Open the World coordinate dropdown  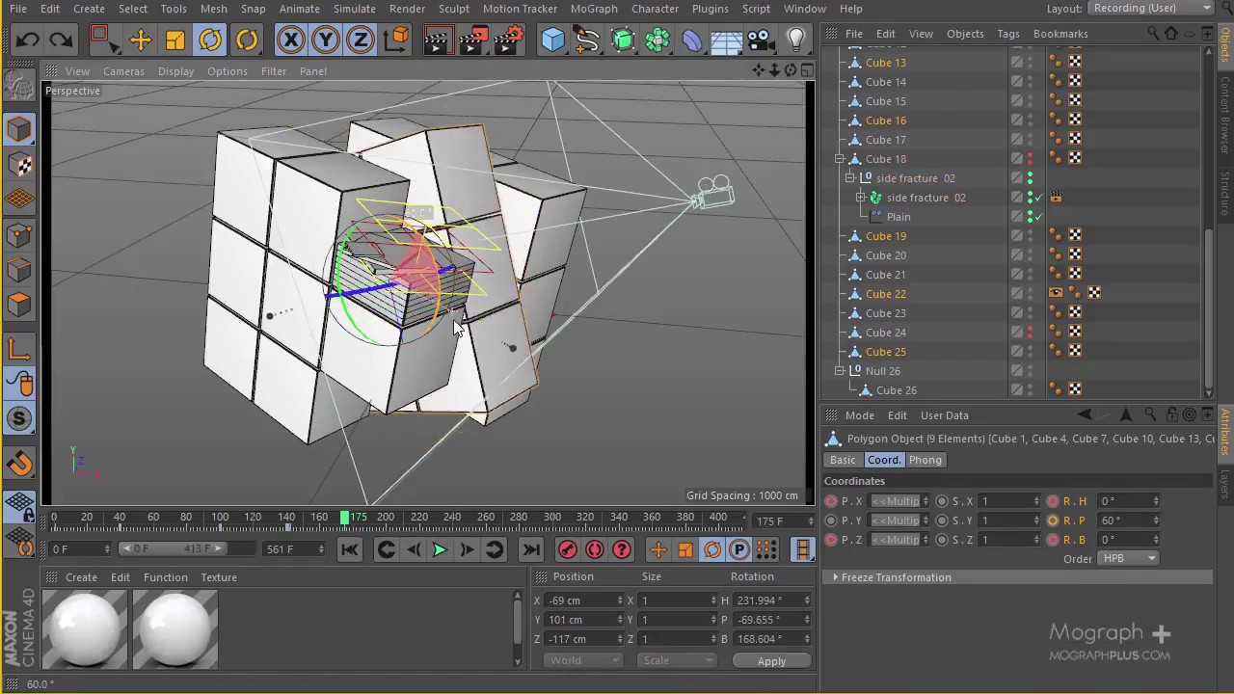point(583,661)
